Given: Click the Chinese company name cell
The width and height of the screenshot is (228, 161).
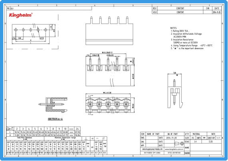Looking at the screenshot, I should pyautogui.click(x=152, y=149).
